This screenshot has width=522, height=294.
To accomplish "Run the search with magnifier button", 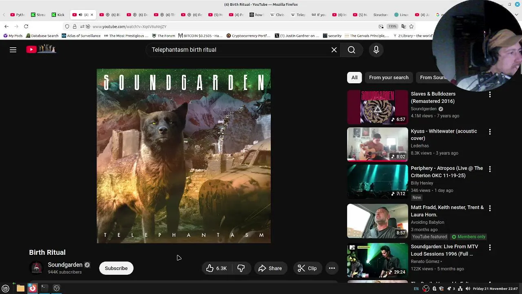I will pyautogui.click(x=352, y=50).
